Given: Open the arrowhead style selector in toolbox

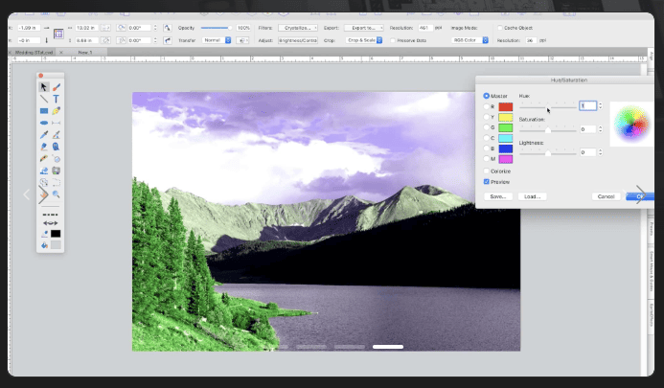Looking at the screenshot, I should pyautogui.click(x=50, y=223).
